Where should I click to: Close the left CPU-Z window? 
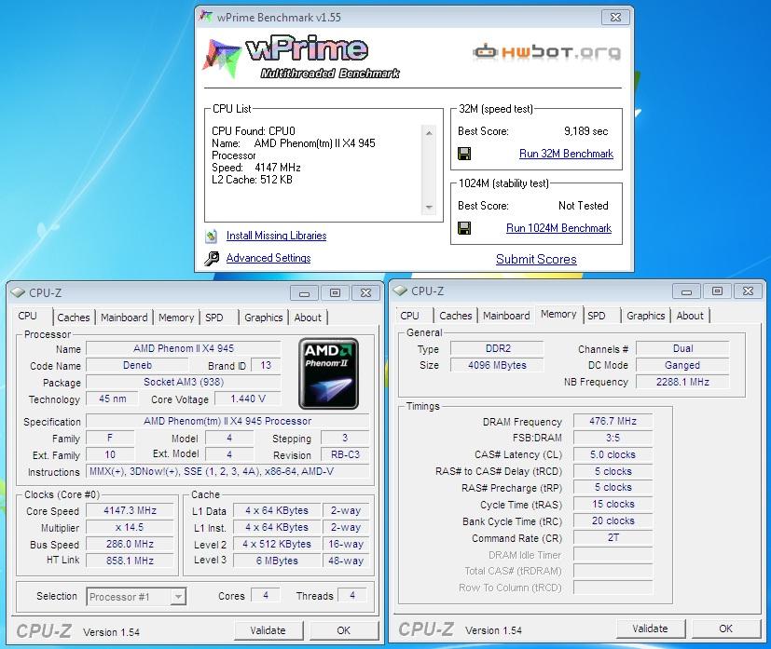pyautogui.click(x=365, y=293)
